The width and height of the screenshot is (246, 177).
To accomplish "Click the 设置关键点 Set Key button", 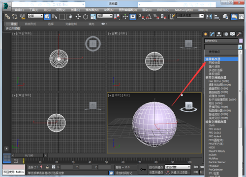I will (x=156, y=172).
